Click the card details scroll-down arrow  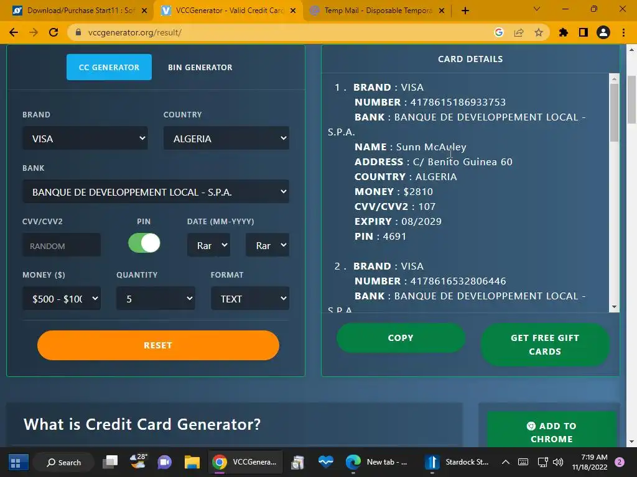(x=614, y=307)
